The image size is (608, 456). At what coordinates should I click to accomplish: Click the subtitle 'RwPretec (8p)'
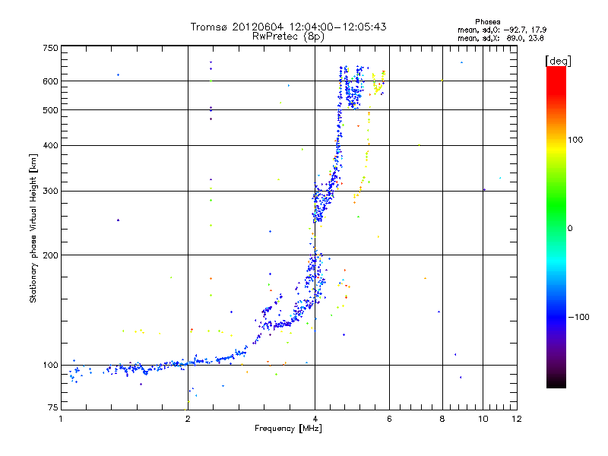(x=288, y=36)
